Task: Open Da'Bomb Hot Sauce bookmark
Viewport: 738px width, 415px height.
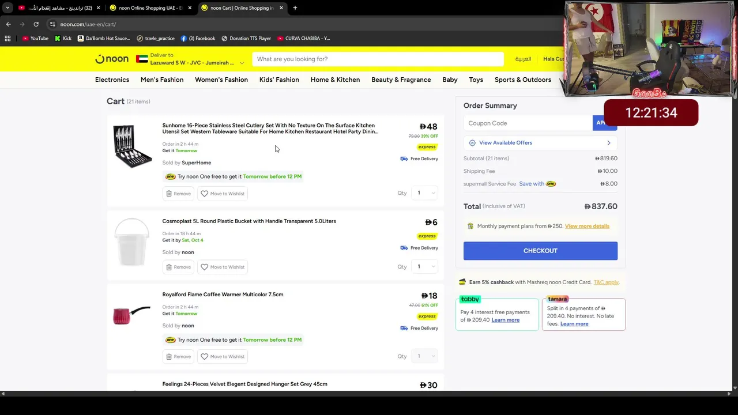Action: pyautogui.click(x=104, y=38)
